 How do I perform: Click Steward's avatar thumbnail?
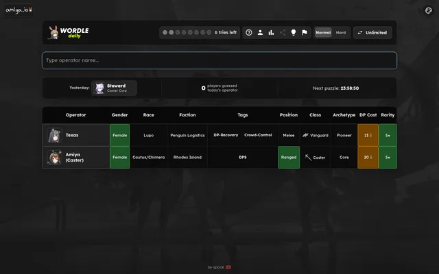99,88
